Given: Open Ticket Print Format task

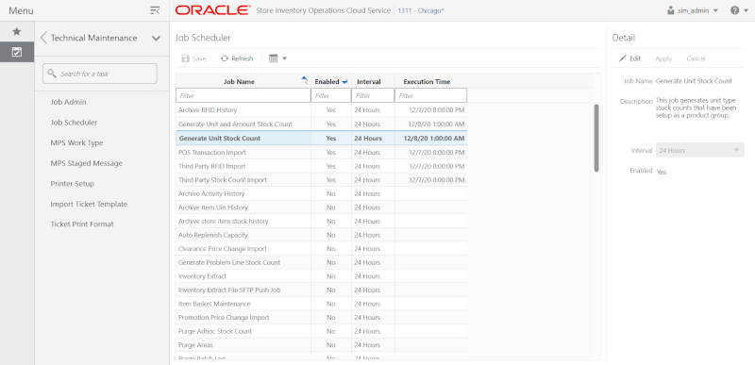Looking at the screenshot, I should click(82, 224).
